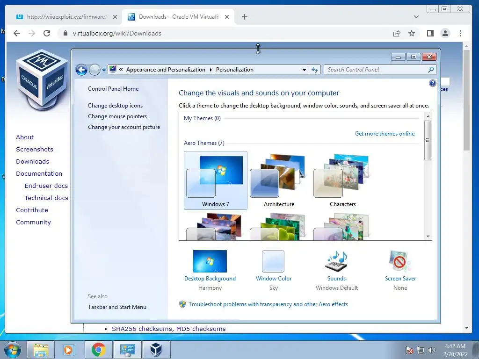Close the wiiuexploit.xyz browser tab
Viewport: 479px width, 359px height.
pos(115,17)
